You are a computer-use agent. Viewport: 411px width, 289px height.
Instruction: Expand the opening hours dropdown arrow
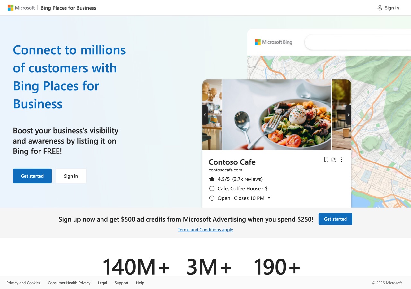269,198
